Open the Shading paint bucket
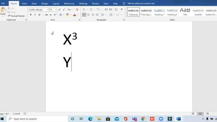 pyautogui.click(x=111, y=15)
